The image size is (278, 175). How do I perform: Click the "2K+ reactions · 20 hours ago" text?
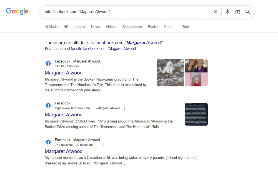pos(74,145)
